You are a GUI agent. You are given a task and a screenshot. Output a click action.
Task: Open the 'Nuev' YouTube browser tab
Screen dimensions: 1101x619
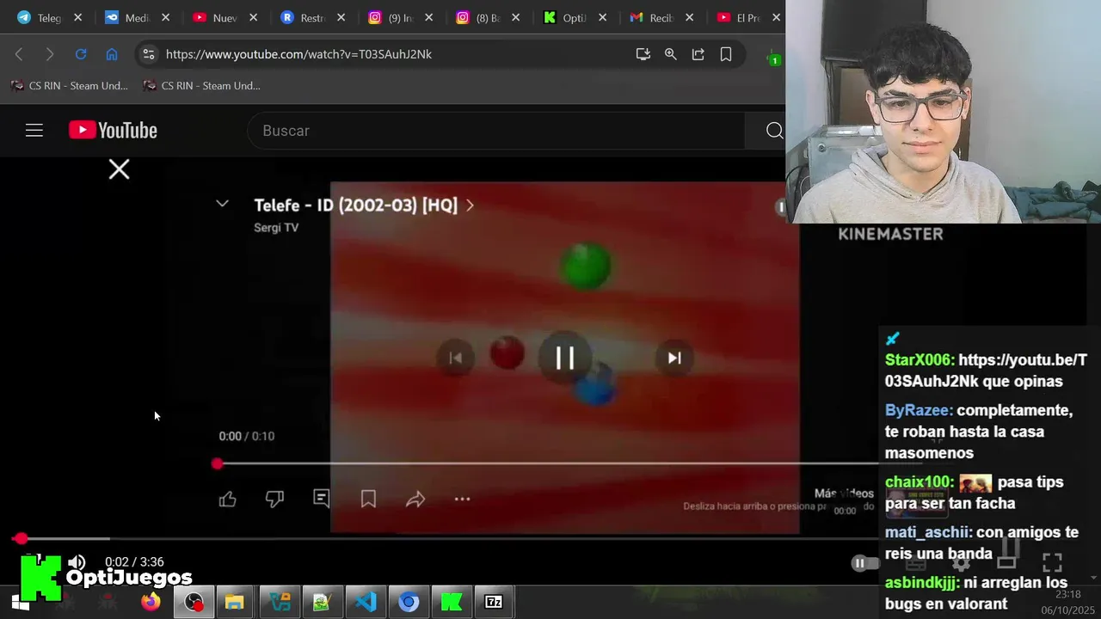click(215, 17)
